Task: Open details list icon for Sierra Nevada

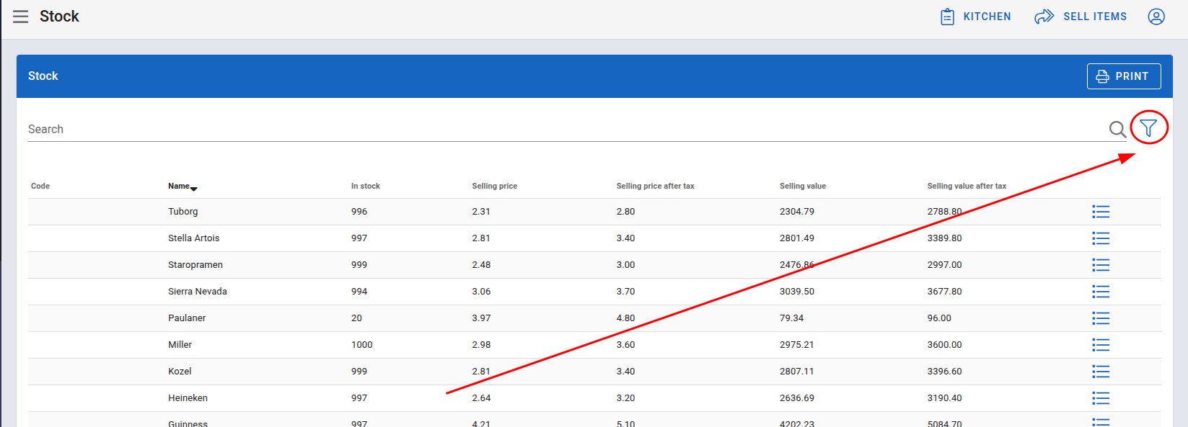Action: [1101, 292]
